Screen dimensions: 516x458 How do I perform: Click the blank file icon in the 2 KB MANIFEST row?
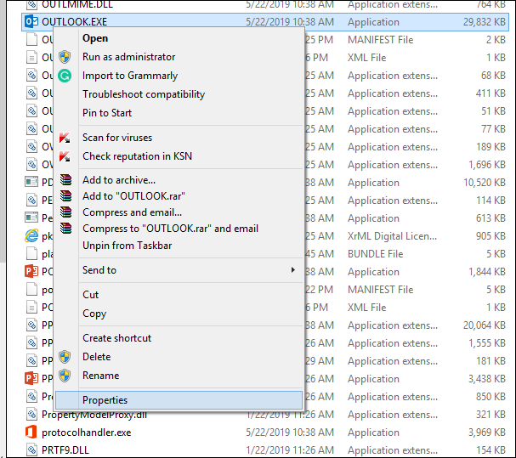tap(31, 39)
